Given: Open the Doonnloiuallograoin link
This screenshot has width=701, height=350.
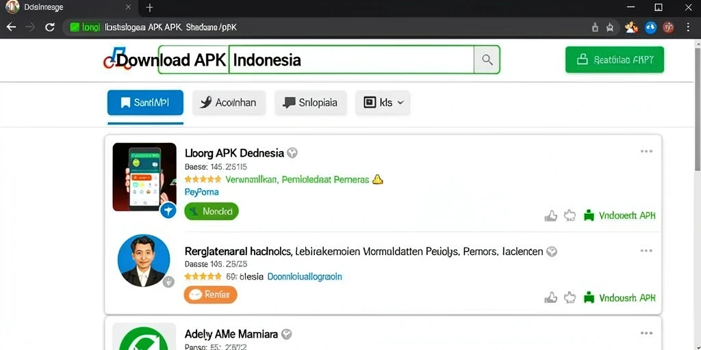Looking at the screenshot, I should 305,276.
